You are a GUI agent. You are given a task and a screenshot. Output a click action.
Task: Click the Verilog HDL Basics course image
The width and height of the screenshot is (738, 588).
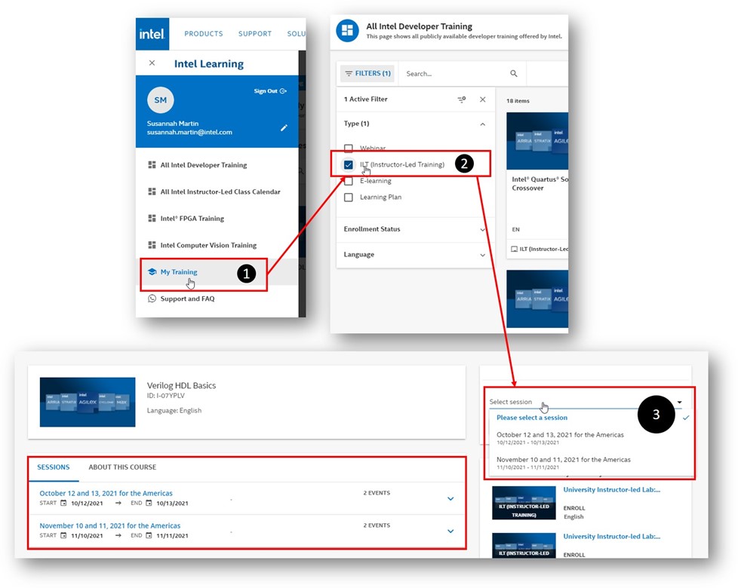tap(88, 403)
